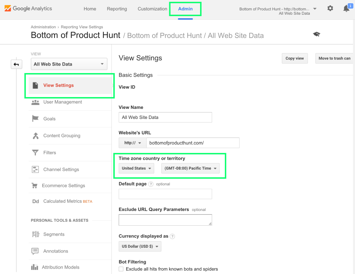Open Annotations under Personal Tools
The image size is (355, 274).
click(x=70, y=251)
